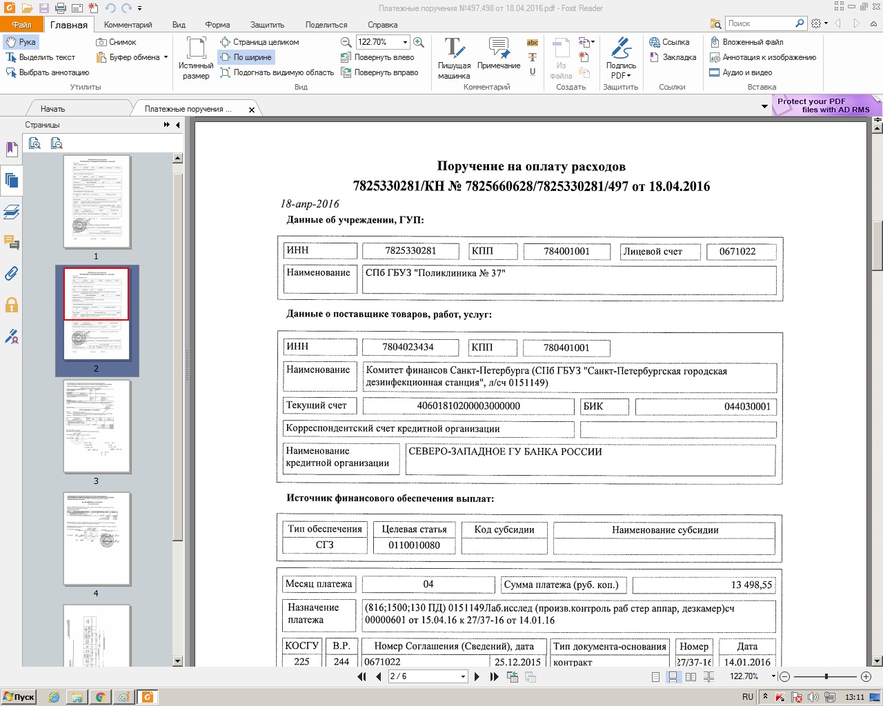Open the ribbon zoom percentage dropdown
Image resolution: width=883 pixels, height=706 pixels.
click(x=405, y=42)
